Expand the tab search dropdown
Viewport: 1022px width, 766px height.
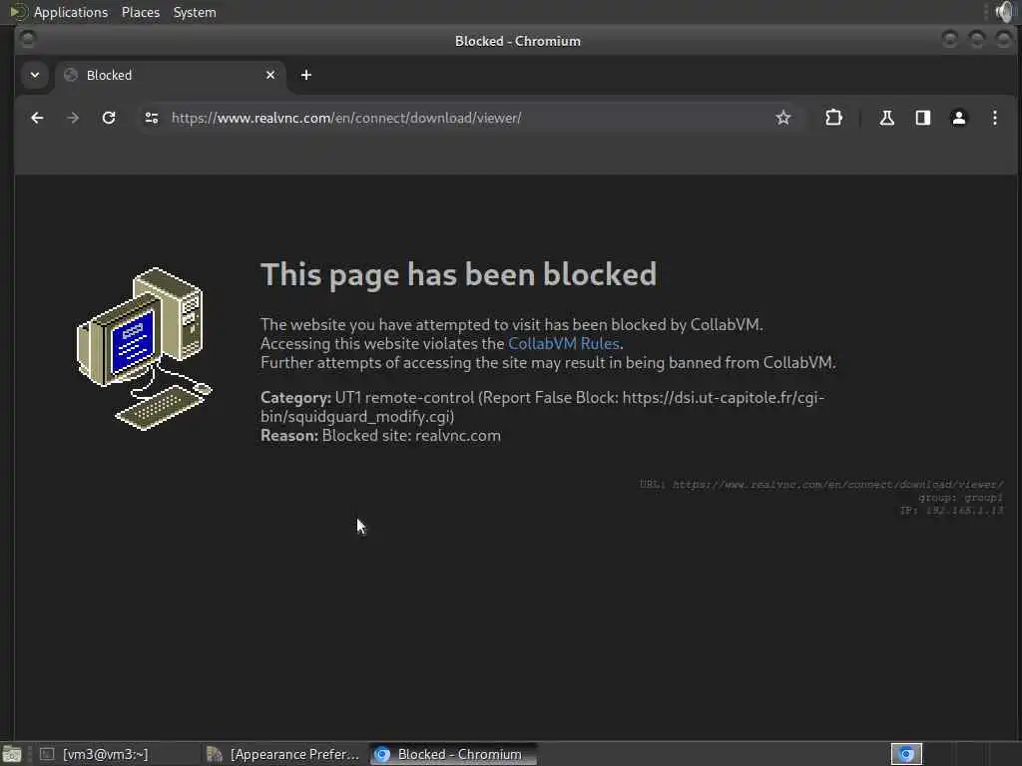coord(35,75)
